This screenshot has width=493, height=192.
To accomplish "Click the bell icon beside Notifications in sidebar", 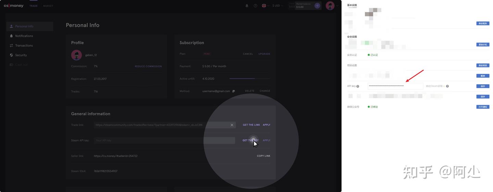I will pos(11,36).
